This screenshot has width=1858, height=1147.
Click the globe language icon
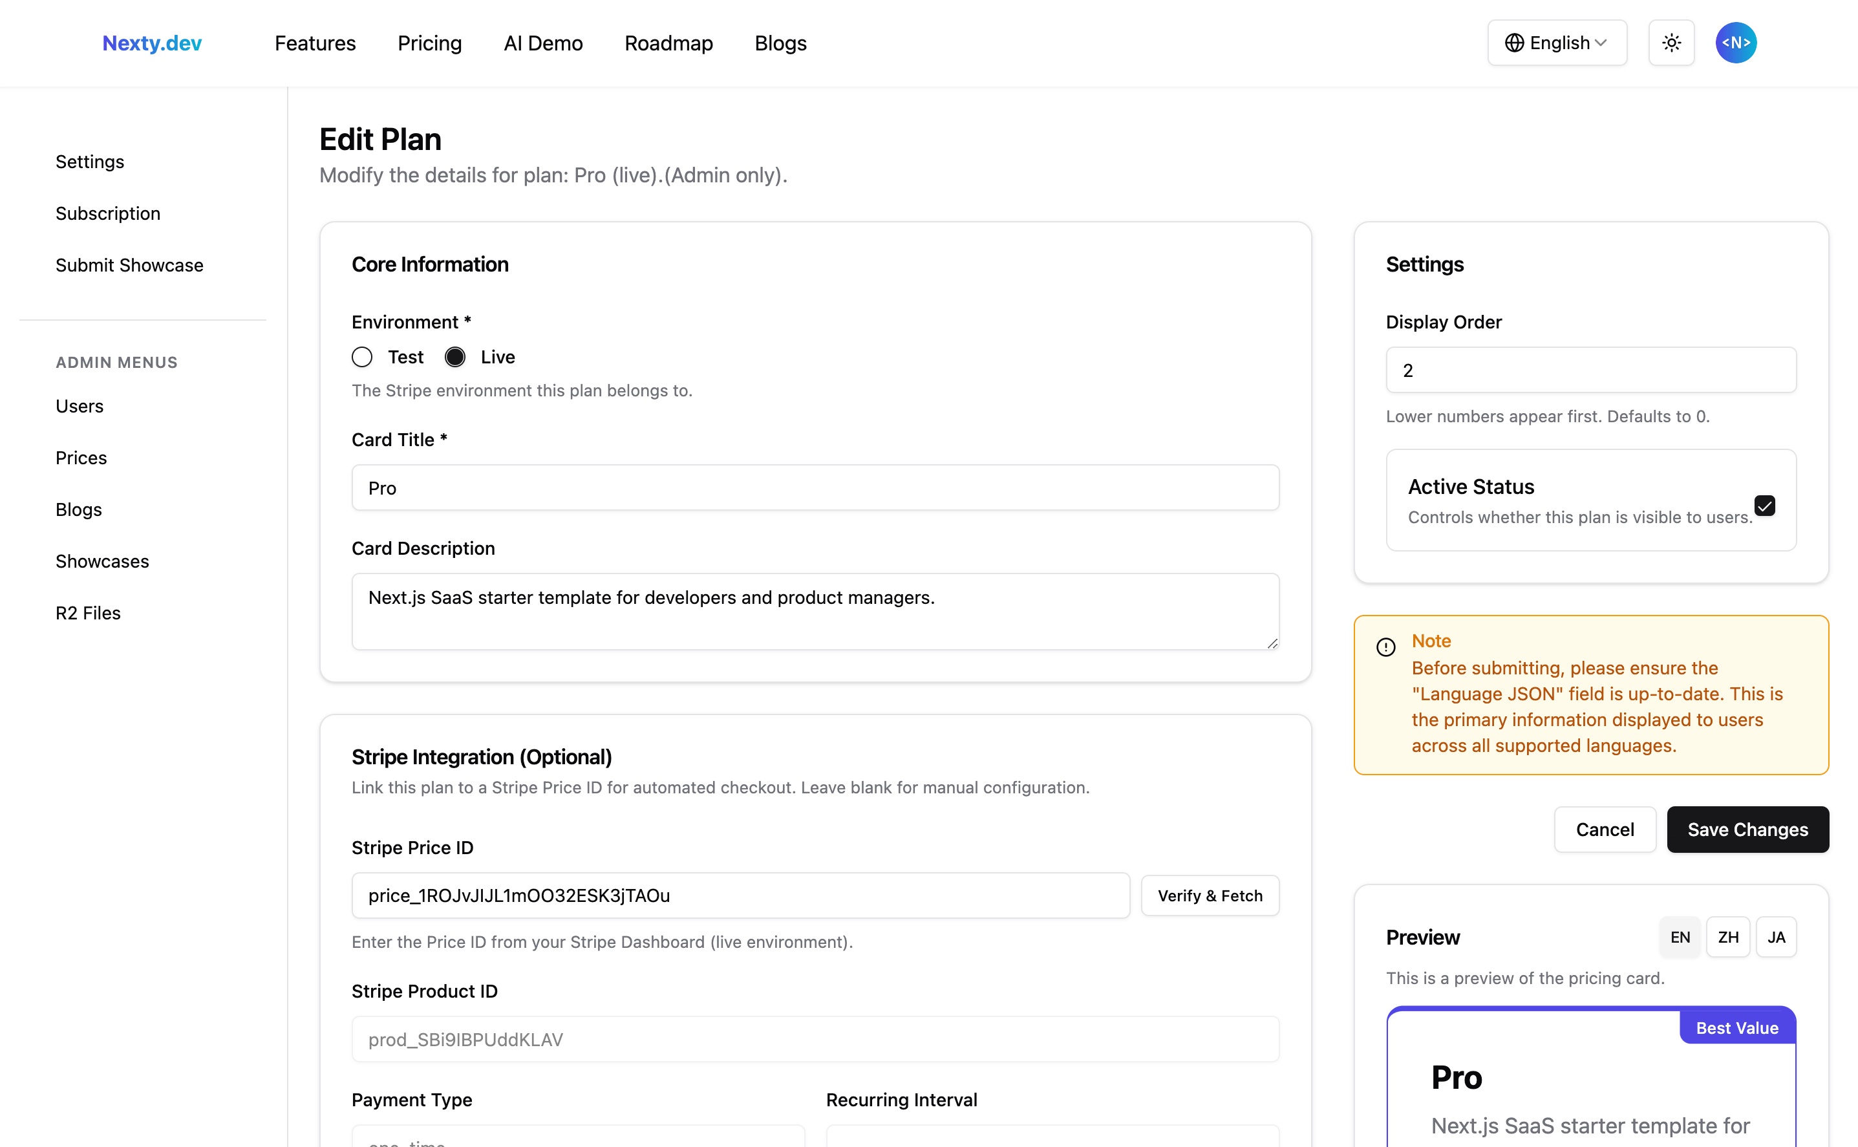(x=1513, y=43)
